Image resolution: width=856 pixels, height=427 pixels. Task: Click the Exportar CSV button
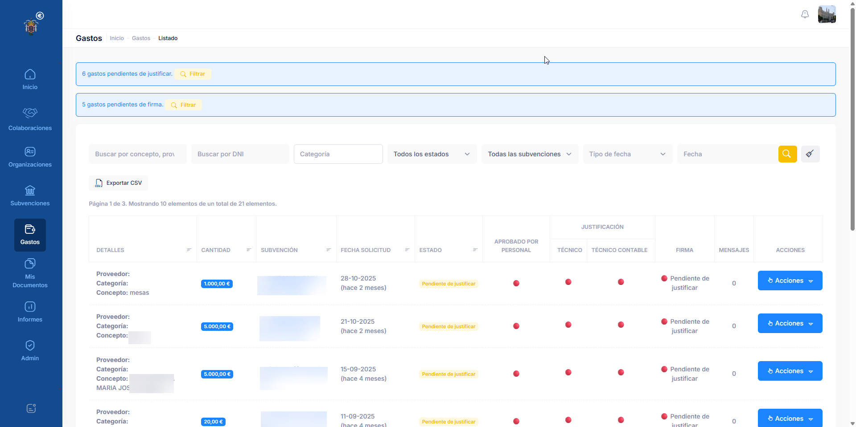[x=119, y=183]
